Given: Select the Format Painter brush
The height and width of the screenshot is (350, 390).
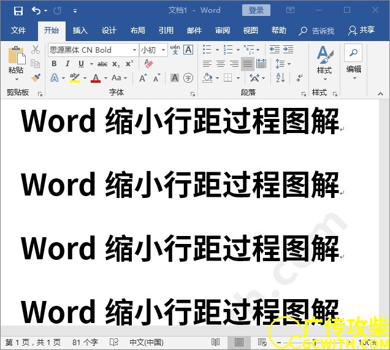Looking at the screenshot, I should point(36,77).
